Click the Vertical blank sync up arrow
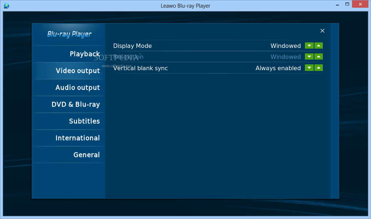The height and width of the screenshot is (219, 371). click(x=318, y=68)
